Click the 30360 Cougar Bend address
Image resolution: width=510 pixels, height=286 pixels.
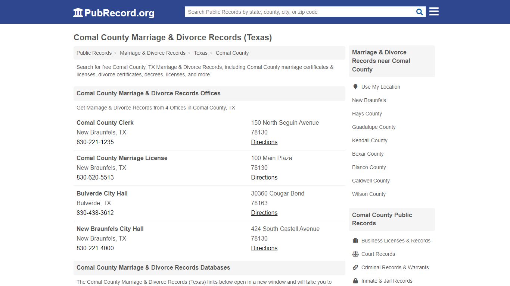tap(278, 193)
